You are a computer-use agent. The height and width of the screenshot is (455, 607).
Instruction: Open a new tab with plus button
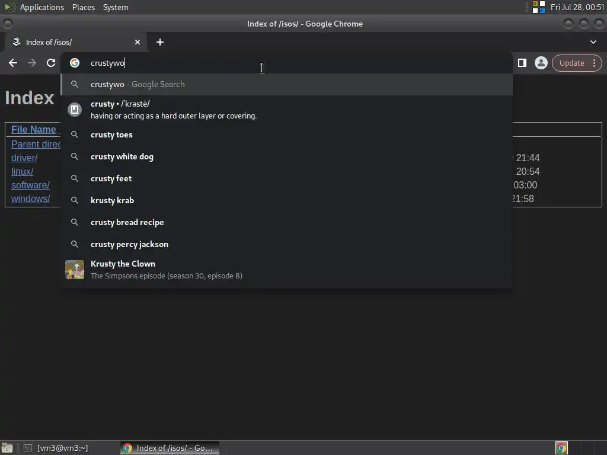point(160,42)
